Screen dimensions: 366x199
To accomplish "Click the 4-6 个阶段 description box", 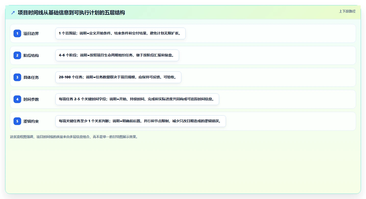I will [x=117, y=55].
